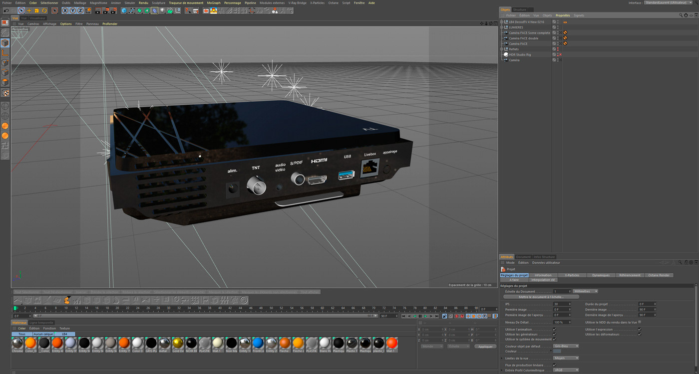The image size is (699, 374).
Task: Open the Millimètres unit dropdown
Action: 585,291
